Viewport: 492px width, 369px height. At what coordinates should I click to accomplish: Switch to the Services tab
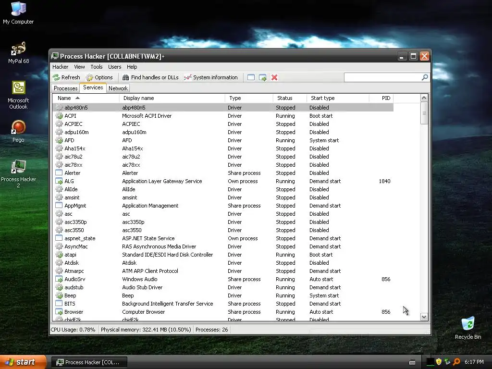[93, 87]
